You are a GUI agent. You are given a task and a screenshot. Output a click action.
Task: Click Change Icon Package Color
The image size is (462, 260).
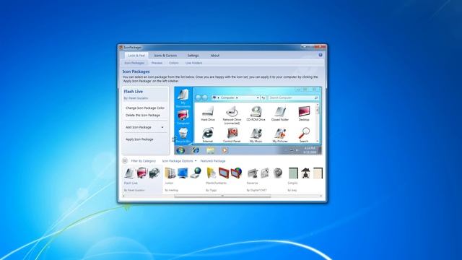(145, 108)
